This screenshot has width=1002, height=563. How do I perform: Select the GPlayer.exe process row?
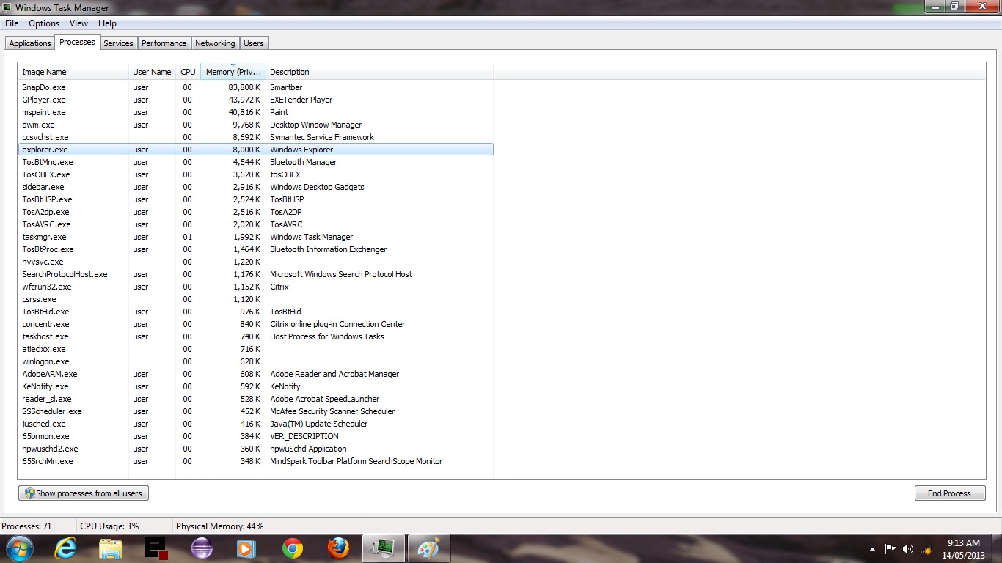click(x=256, y=100)
